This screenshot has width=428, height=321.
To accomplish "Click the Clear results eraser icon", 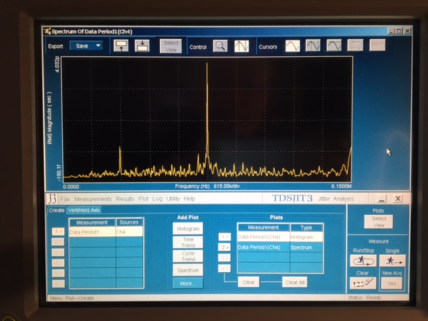I will point(362,283).
